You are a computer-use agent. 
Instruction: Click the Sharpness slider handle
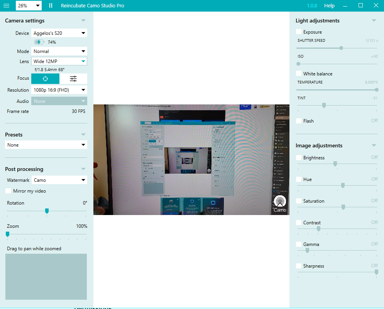tap(376, 272)
